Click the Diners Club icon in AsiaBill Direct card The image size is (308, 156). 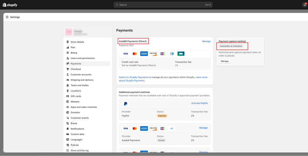172,54
